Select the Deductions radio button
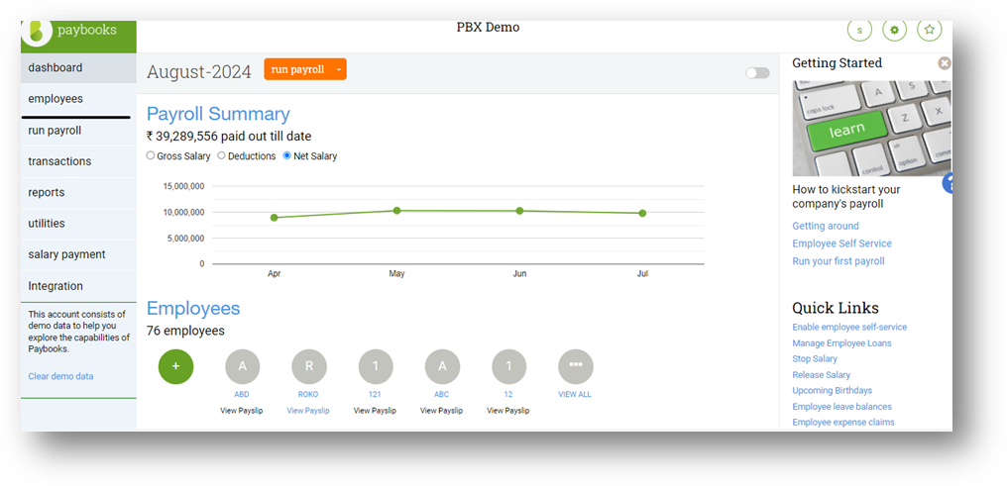 tap(222, 155)
